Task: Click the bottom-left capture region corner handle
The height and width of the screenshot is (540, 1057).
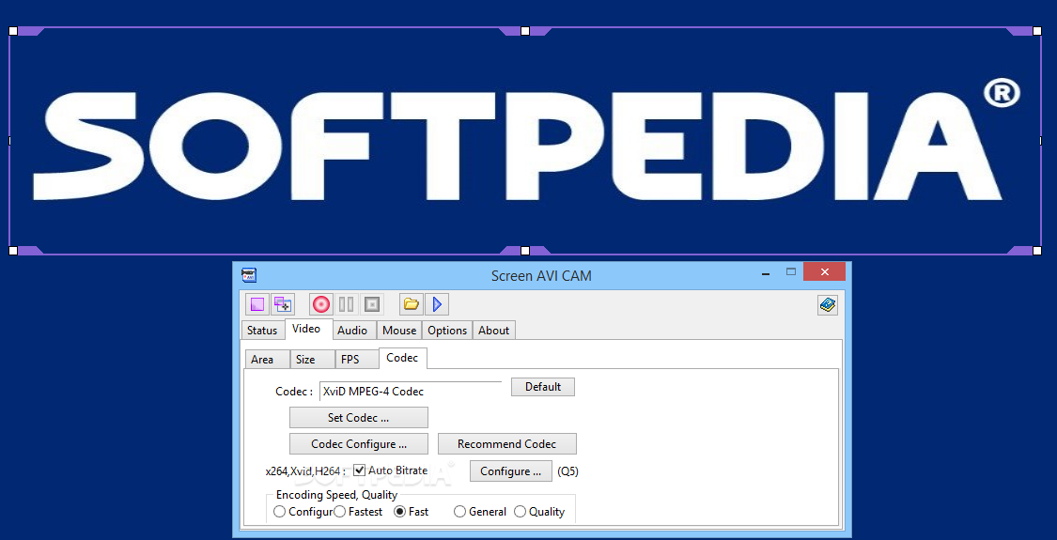Action: point(13,251)
